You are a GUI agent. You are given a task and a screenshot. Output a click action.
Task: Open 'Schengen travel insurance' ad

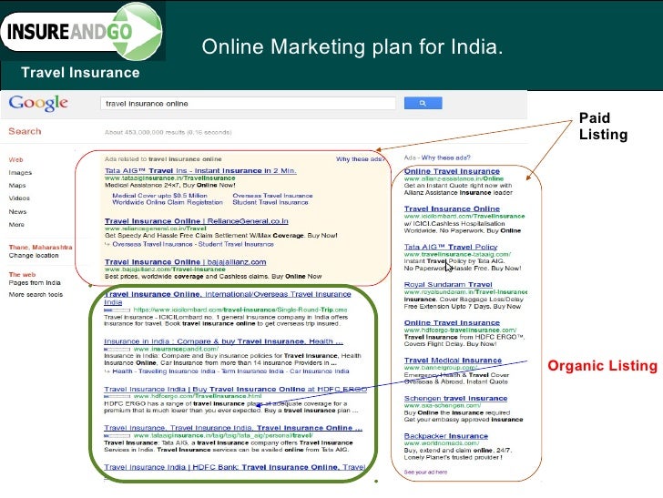[x=455, y=398]
